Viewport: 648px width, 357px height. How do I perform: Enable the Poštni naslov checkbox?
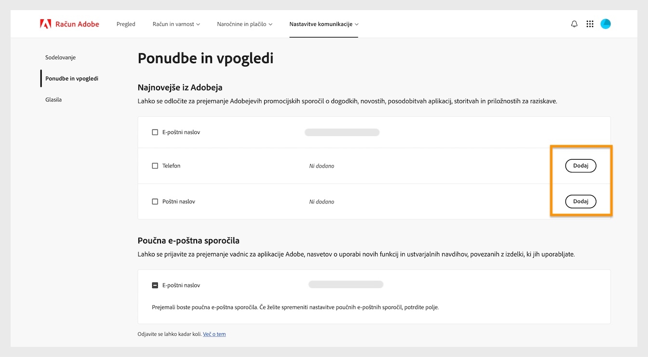tap(155, 201)
